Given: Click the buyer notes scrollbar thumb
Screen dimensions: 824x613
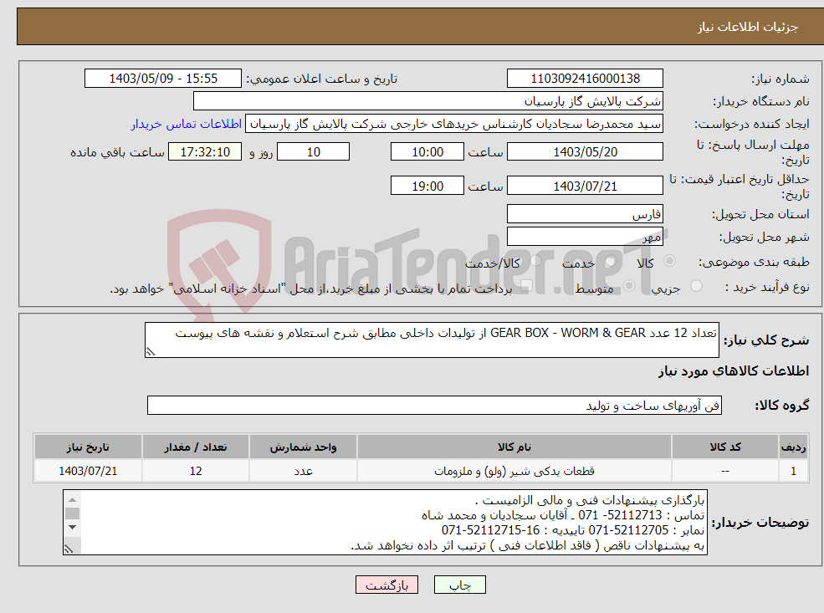Looking at the screenshot, I should coord(73,513).
